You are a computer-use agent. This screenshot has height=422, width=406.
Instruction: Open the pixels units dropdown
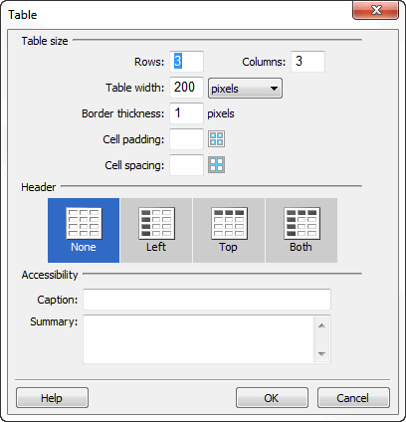coord(245,89)
